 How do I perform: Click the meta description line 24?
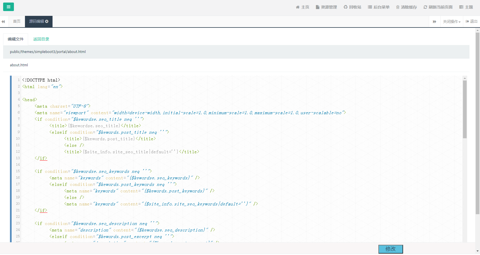(x=132, y=230)
